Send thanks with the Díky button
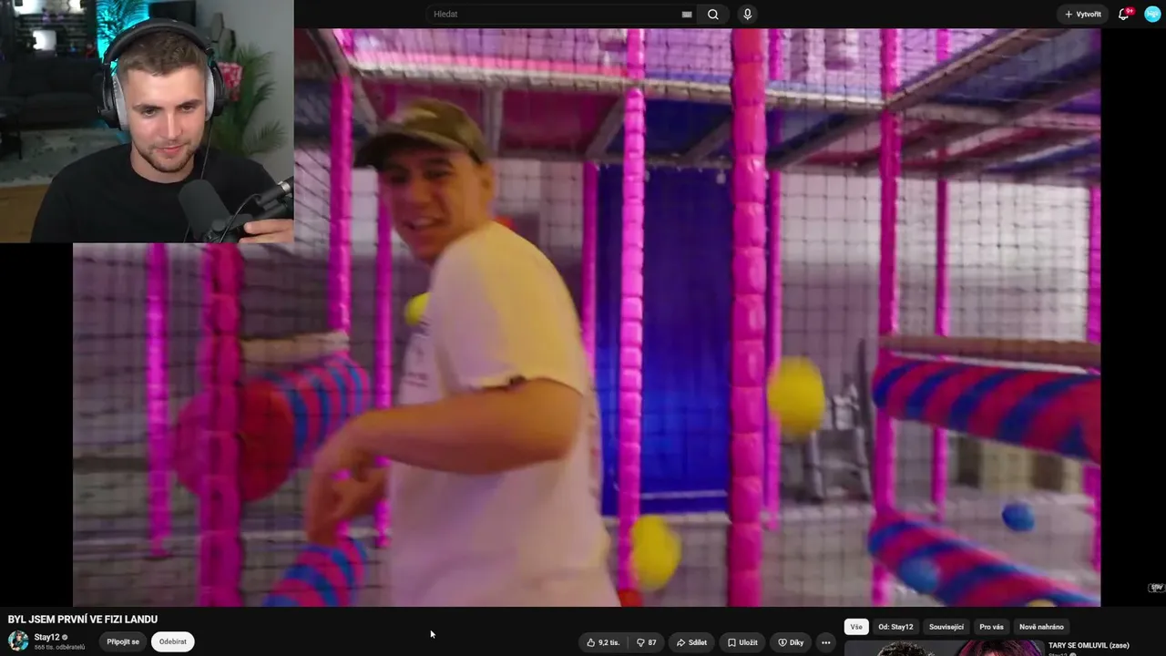The image size is (1166, 656). (x=791, y=642)
